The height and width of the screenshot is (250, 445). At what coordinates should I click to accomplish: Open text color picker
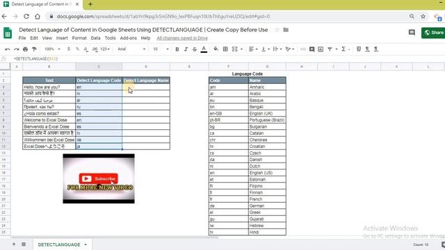coord(204,49)
